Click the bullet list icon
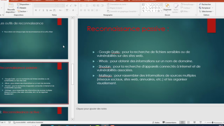This screenshot has width=224, height=126. click(81, 6)
